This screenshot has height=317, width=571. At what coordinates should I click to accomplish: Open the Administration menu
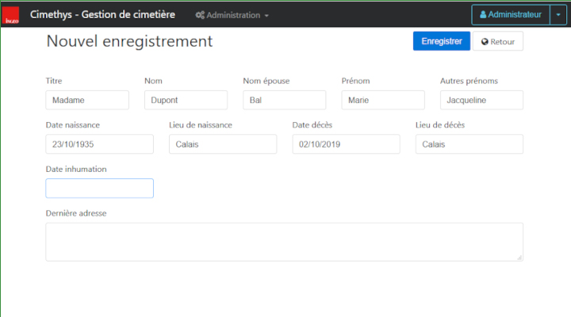click(232, 15)
